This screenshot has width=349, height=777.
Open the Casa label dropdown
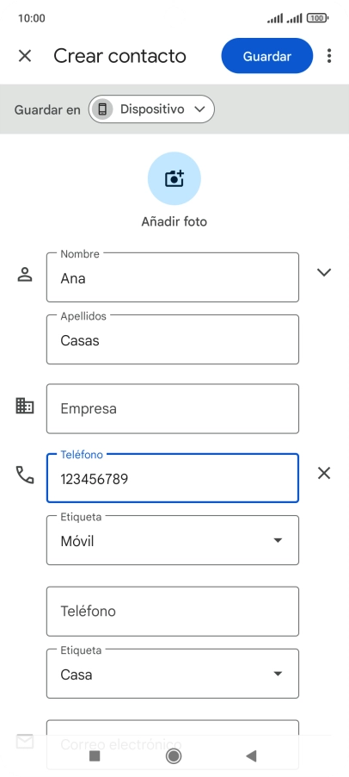click(x=173, y=674)
